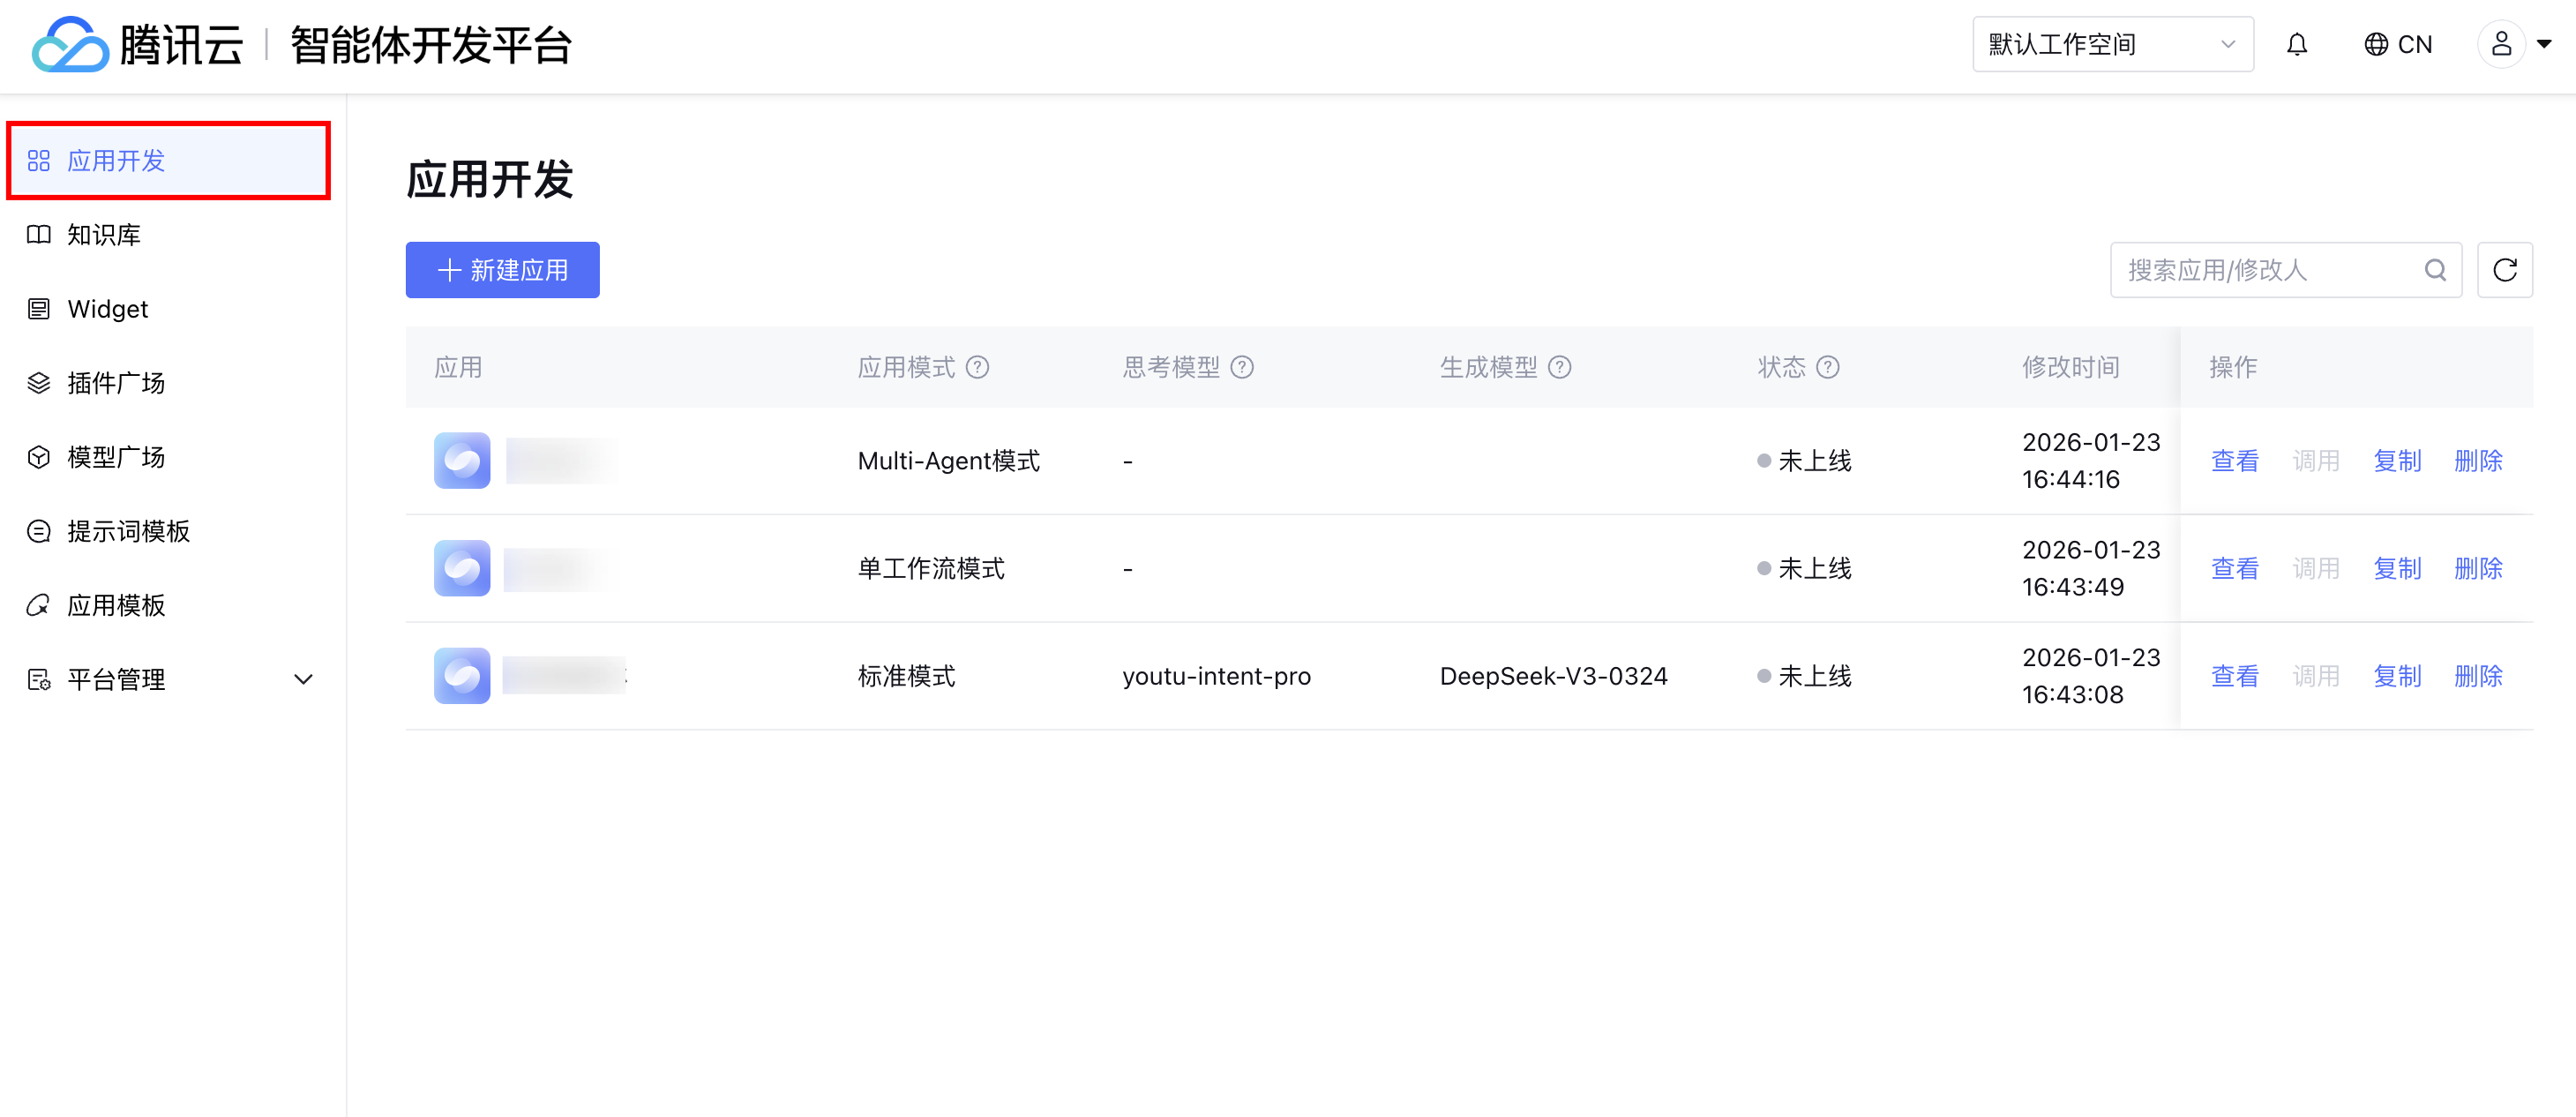Click the Tencent Cloud logo

tap(70, 45)
